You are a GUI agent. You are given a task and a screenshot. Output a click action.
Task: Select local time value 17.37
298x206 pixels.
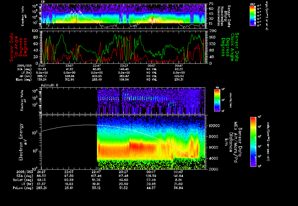tap(41, 184)
